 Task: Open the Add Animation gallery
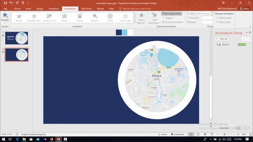[155, 19]
